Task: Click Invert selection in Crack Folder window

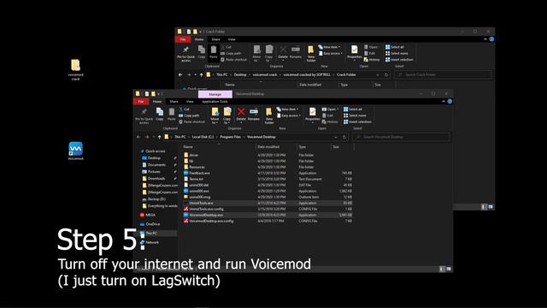Action: point(399,60)
